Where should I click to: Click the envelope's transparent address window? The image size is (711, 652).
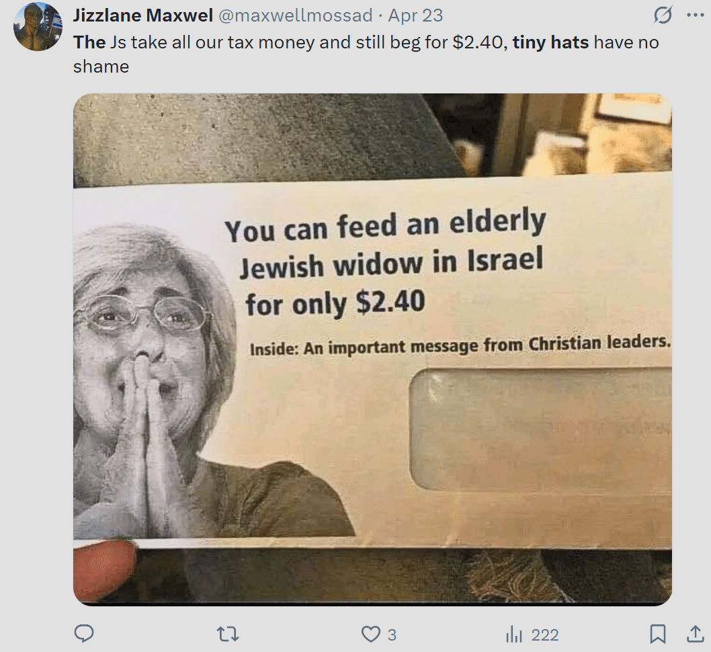(540, 429)
